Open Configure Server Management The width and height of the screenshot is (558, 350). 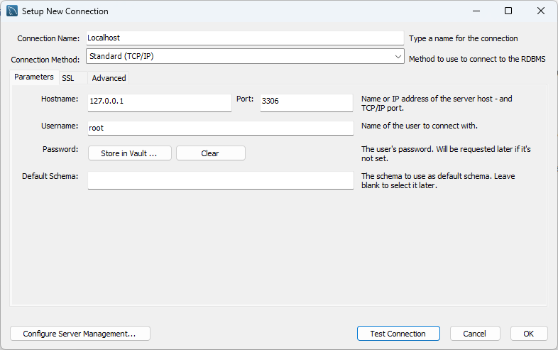tap(80, 334)
